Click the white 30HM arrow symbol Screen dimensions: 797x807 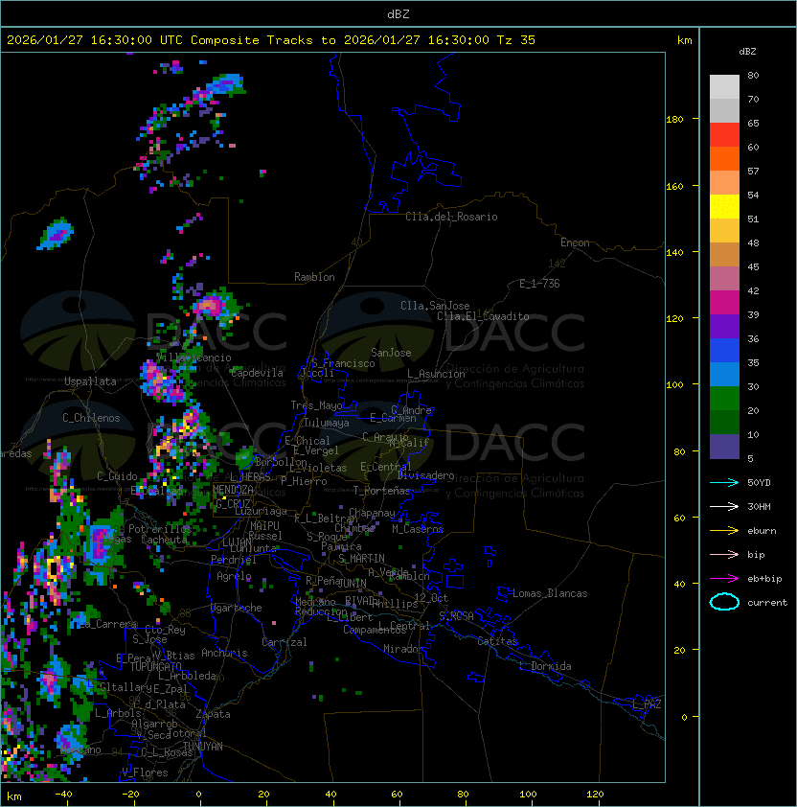[x=724, y=506]
